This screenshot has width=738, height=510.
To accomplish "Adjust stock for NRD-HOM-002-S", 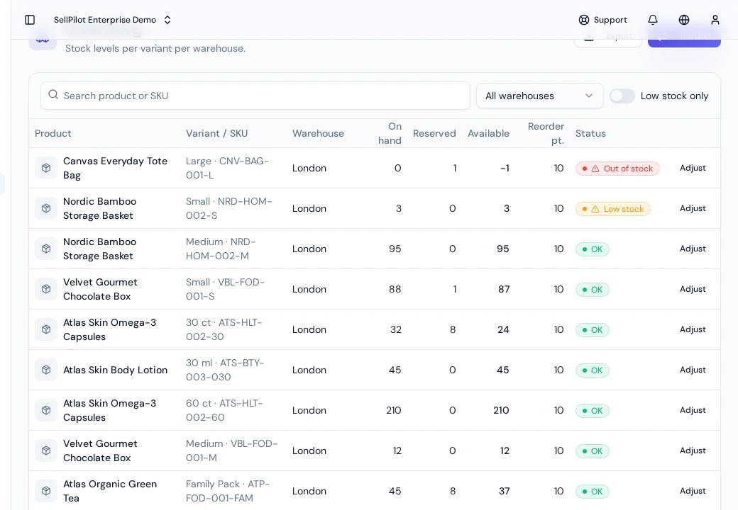I will click(693, 208).
